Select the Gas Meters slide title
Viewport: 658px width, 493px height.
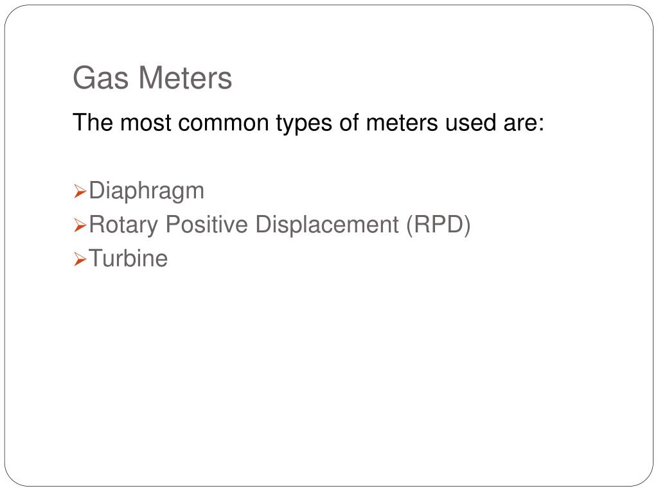click(x=152, y=78)
